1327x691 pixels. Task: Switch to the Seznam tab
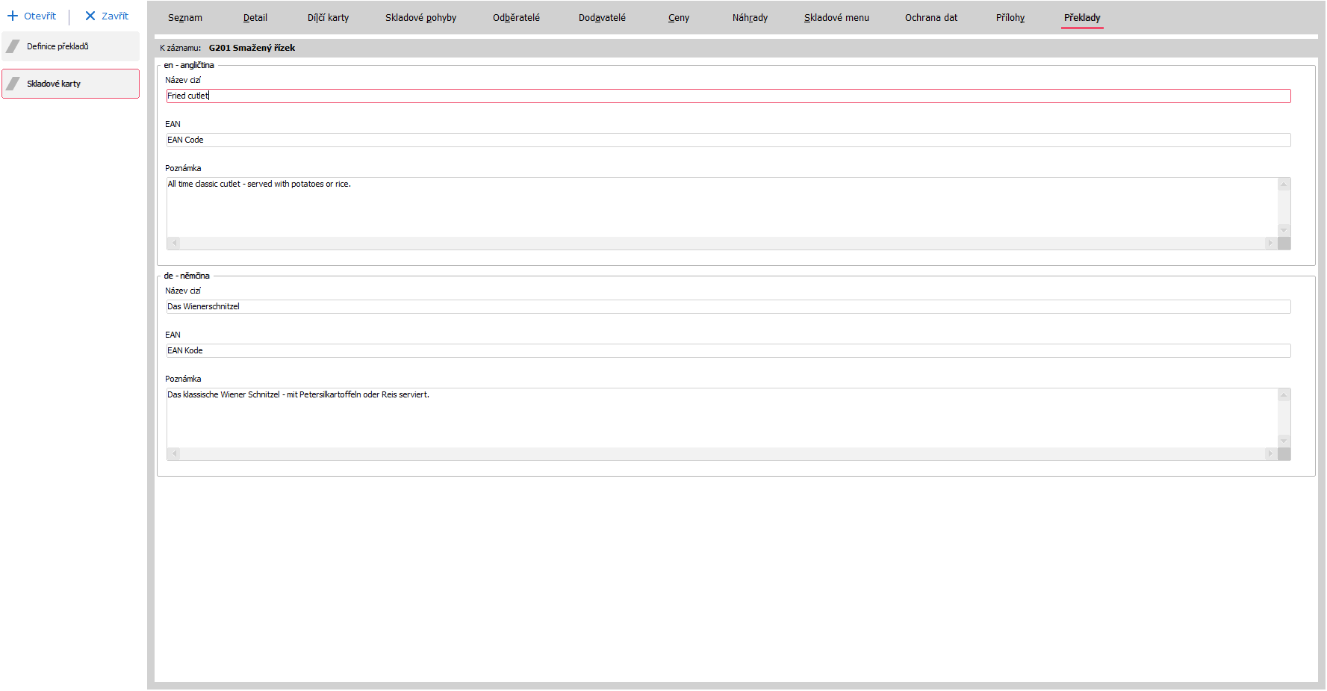click(x=184, y=18)
